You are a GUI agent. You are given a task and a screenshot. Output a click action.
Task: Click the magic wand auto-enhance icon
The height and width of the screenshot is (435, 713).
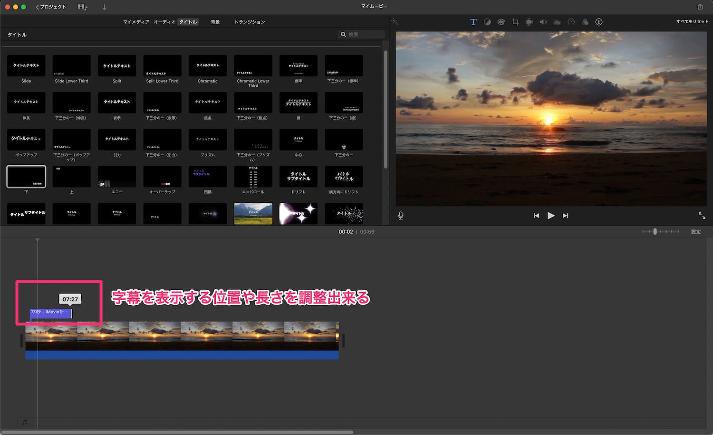pyautogui.click(x=395, y=22)
